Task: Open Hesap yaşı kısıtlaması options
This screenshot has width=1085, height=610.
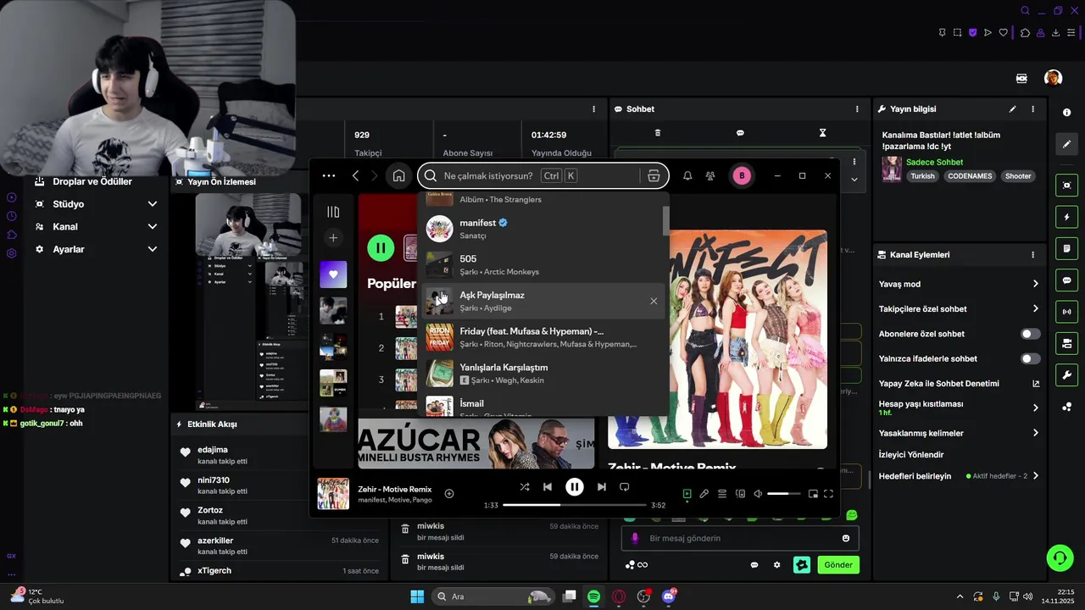Action: click(959, 408)
